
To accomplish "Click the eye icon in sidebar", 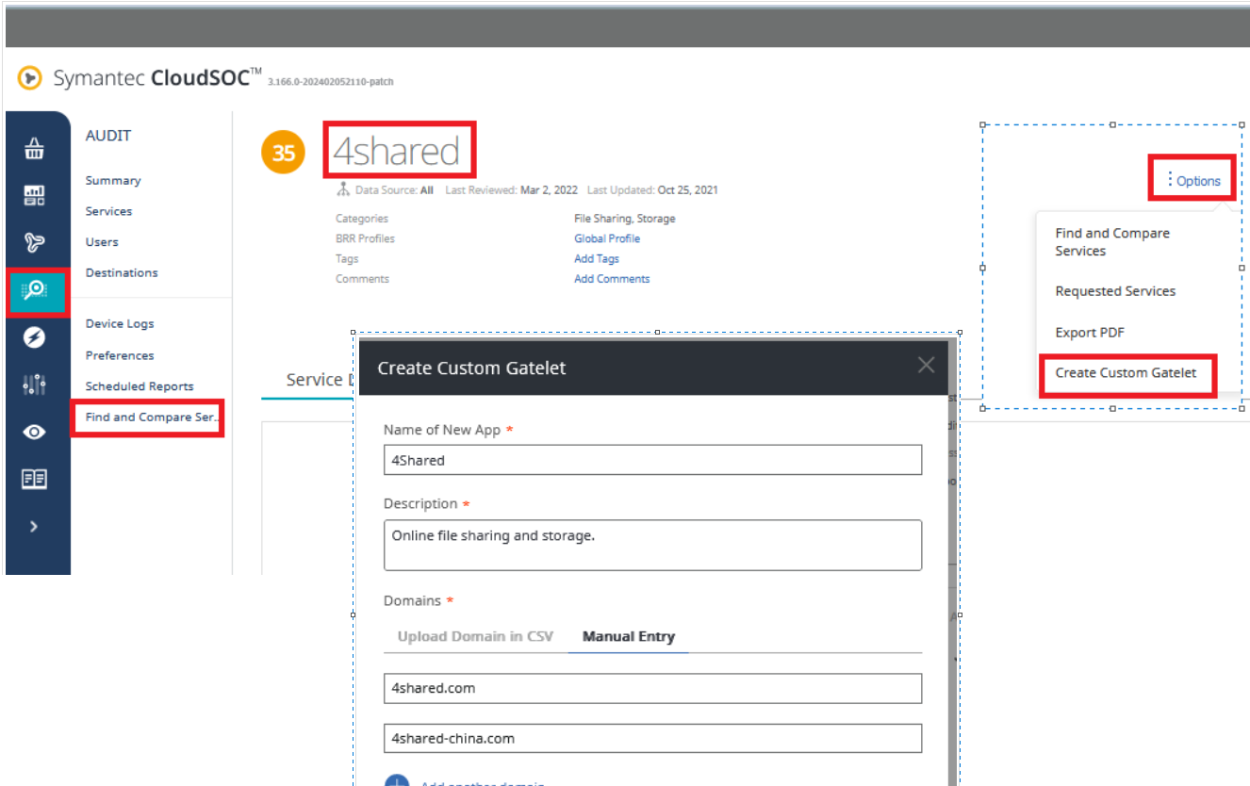I will 35,432.
